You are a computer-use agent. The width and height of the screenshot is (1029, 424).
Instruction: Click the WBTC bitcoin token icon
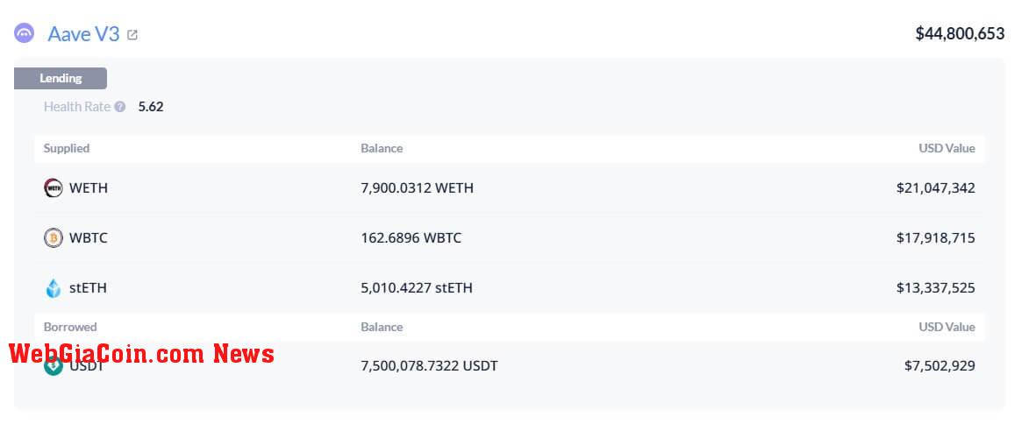(54, 238)
